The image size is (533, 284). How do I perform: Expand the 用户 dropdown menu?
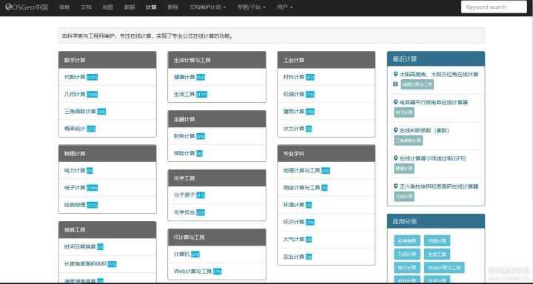pyautogui.click(x=285, y=7)
